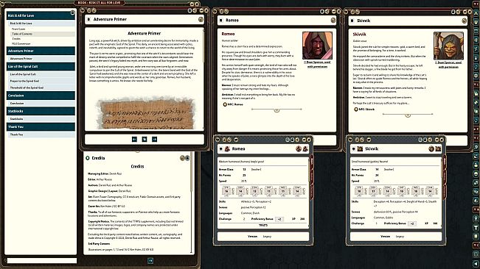Click Romeo's STR ability score box
480x269 pixels.
(x=226, y=191)
